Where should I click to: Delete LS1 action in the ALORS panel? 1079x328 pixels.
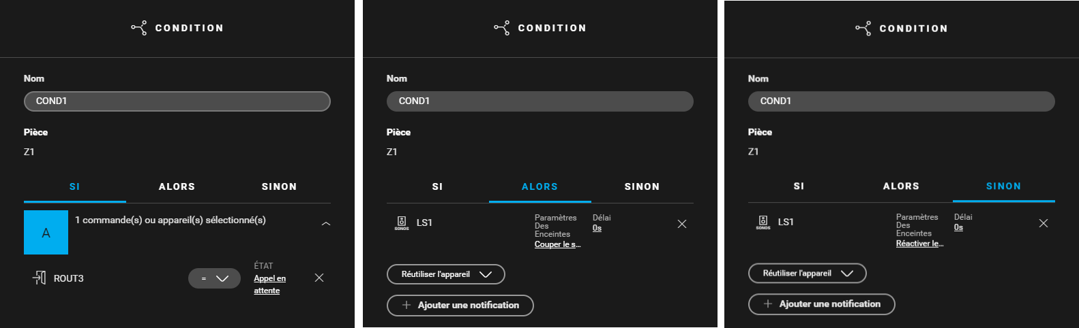[x=682, y=224]
